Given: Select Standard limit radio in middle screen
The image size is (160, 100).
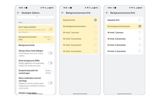Looking at the screenshot, I should [x=95, y=20].
